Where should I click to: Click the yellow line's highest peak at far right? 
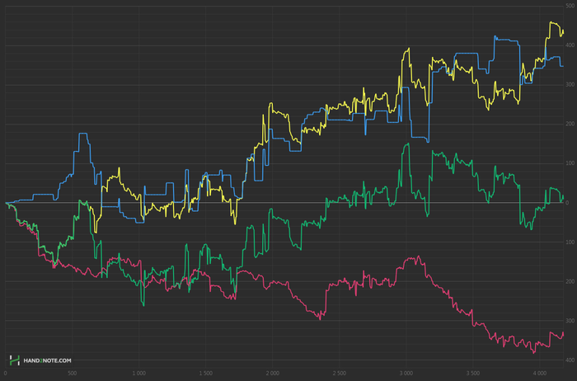click(x=551, y=22)
